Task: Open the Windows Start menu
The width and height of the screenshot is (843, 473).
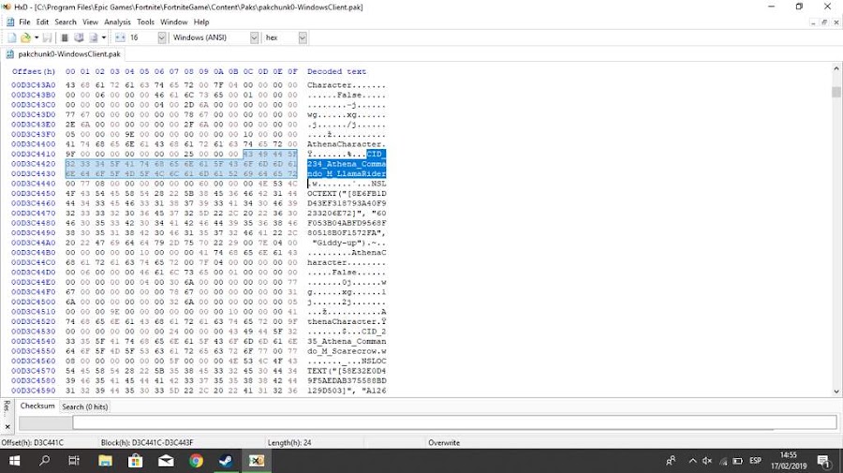Action: coord(14,461)
